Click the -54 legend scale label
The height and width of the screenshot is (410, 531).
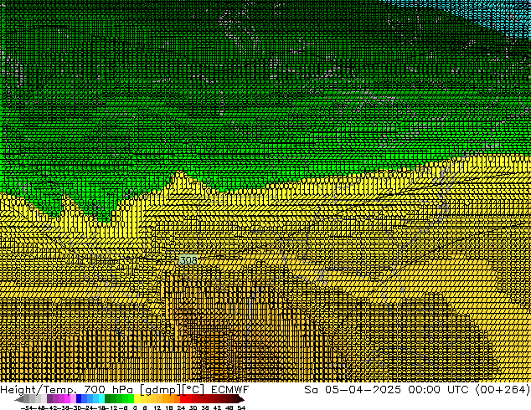coord(26,408)
